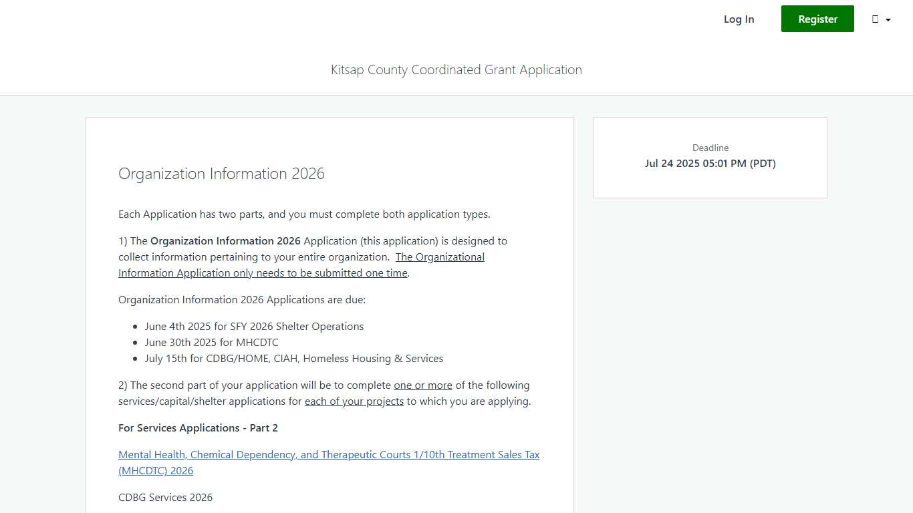Click the bold Organization Information 2026 label in paragraph

(225, 240)
